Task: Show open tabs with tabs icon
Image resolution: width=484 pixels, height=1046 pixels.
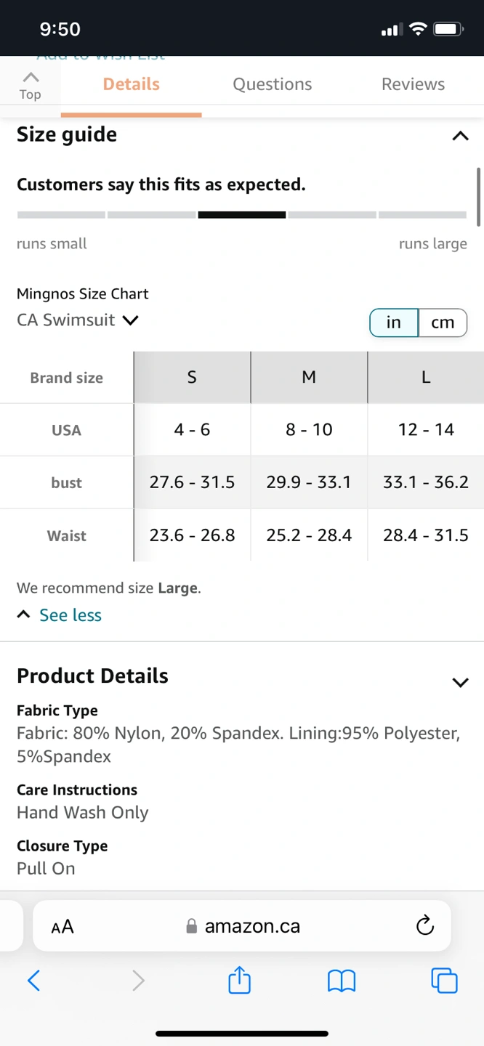Action: (x=444, y=980)
